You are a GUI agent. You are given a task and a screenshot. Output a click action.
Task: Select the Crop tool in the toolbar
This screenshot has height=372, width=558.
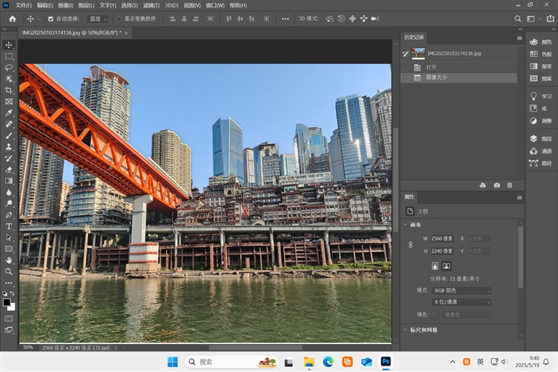click(x=9, y=90)
